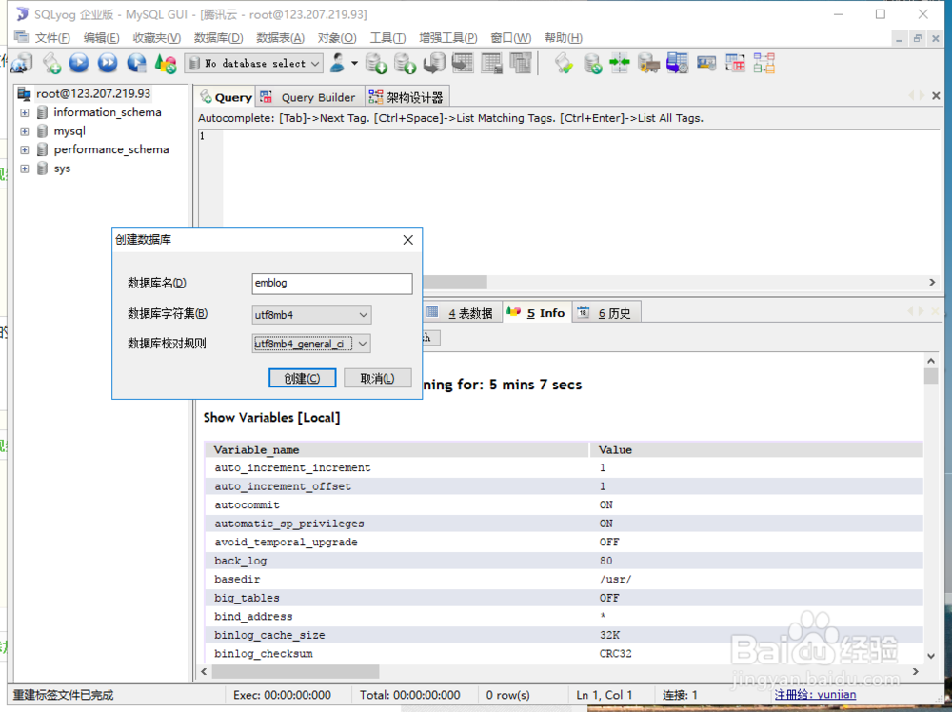
Task: Open the 对象(O) menu
Action: click(x=337, y=38)
